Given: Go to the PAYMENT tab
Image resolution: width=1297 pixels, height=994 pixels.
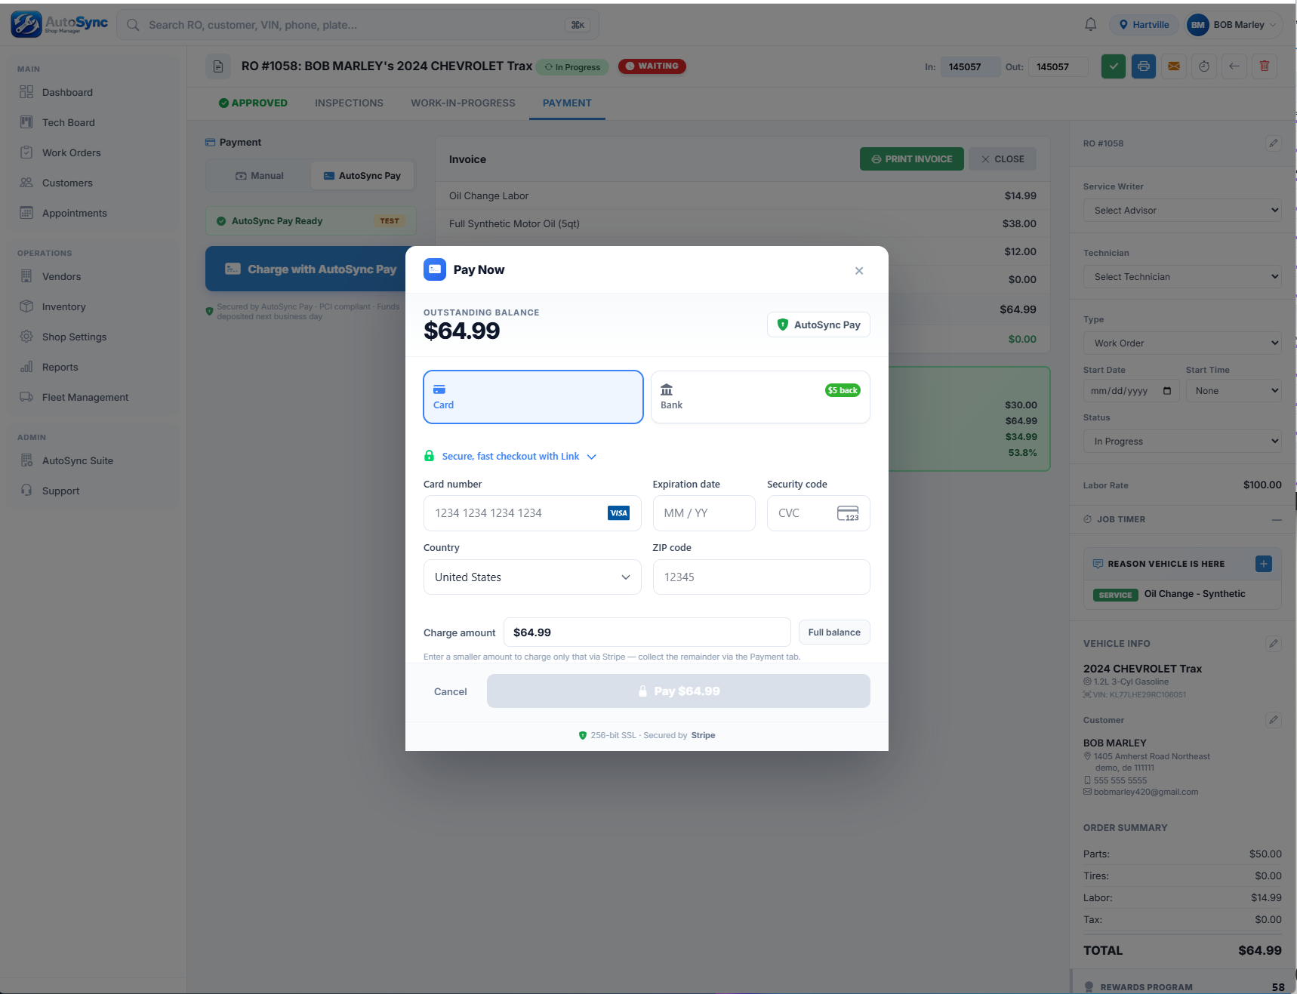Looking at the screenshot, I should pos(567,103).
